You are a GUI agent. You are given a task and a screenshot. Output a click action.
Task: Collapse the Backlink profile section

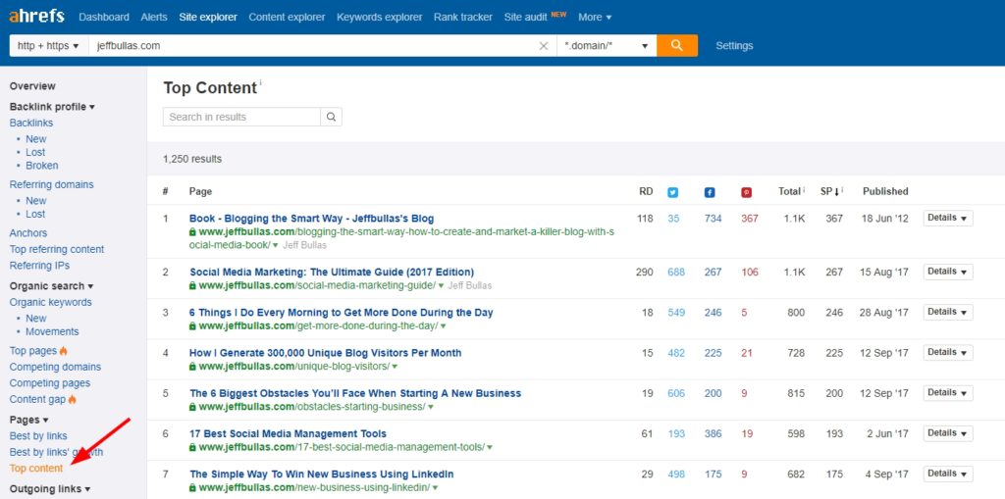52,106
